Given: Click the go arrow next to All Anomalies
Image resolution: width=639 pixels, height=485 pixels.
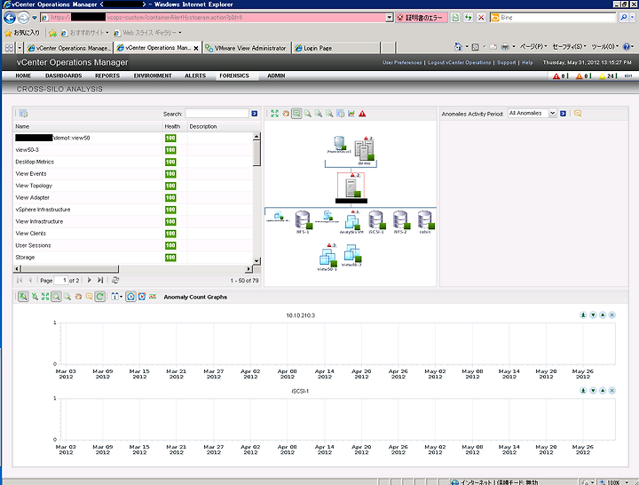Looking at the screenshot, I should (x=563, y=114).
